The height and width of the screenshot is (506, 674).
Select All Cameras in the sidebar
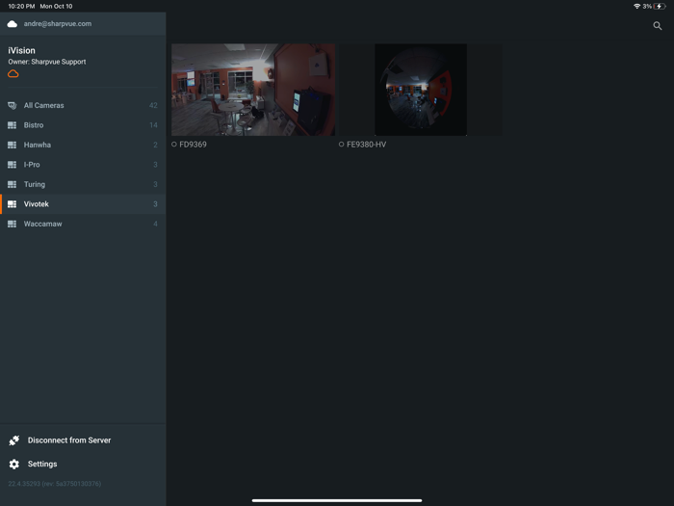pos(83,105)
